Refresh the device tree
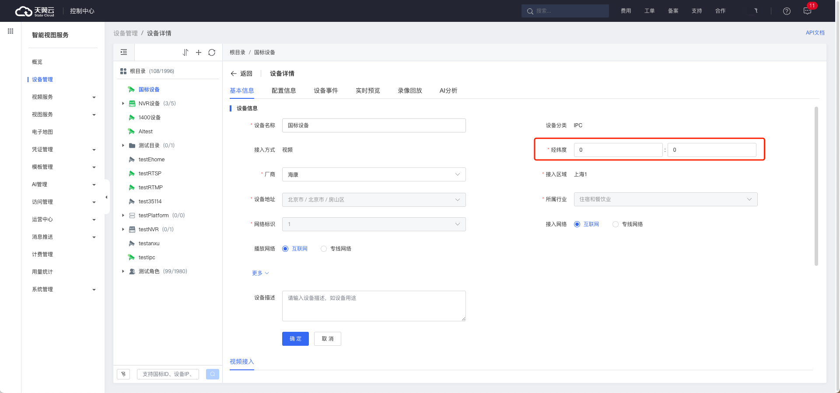840x393 pixels. tap(212, 52)
